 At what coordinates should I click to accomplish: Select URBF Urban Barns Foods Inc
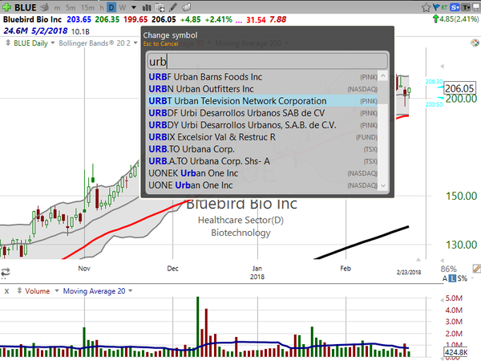(x=263, y=77)
